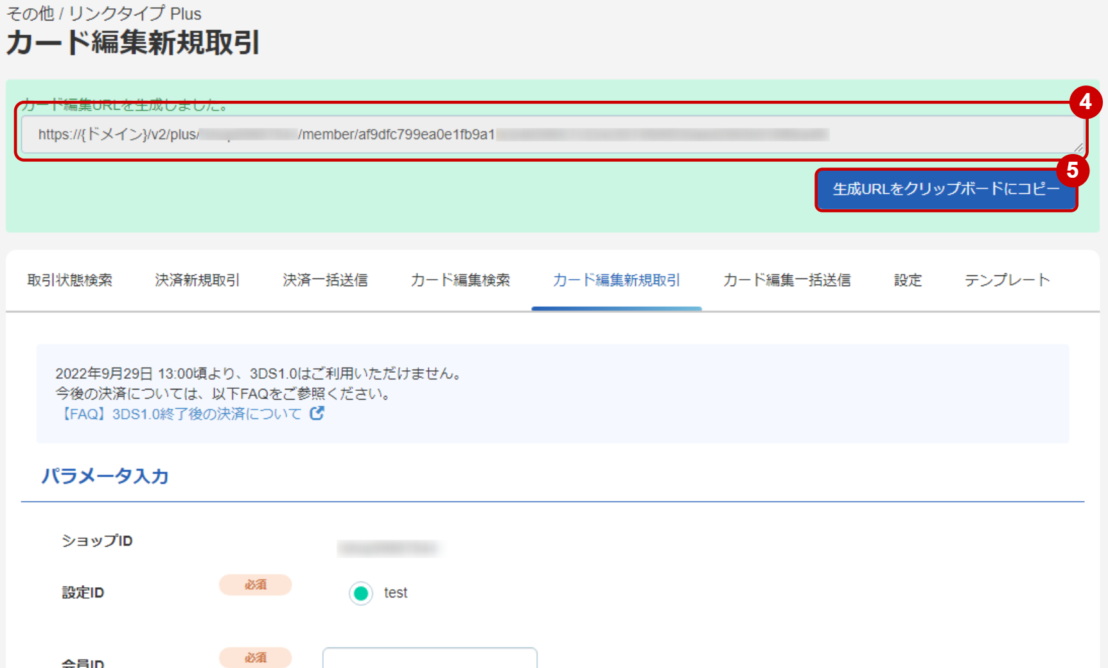Select the test radio button for 設定ID
The width and height of the screenshot is (1108, 668).
click(x=360, y=593)
